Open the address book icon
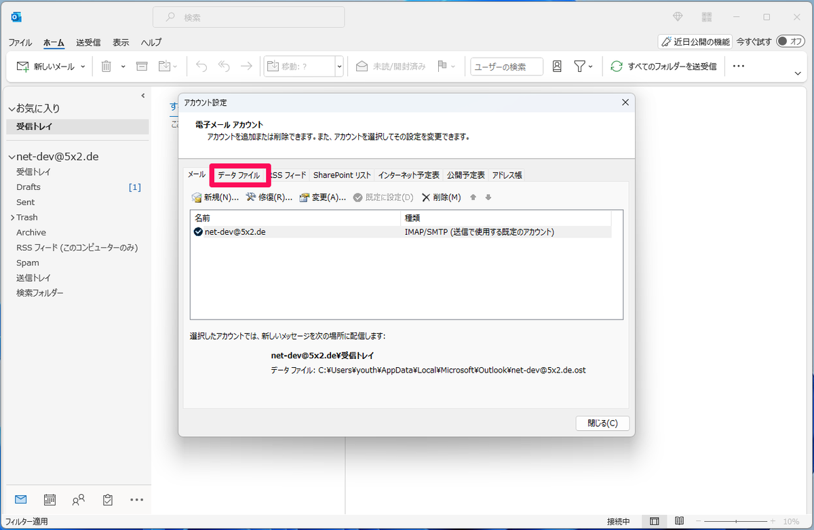The image size is (814, 530). 557,67
